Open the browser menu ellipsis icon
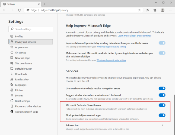This screenshot has height=135, width=175. pyautogui.click(x=170, y=10)
